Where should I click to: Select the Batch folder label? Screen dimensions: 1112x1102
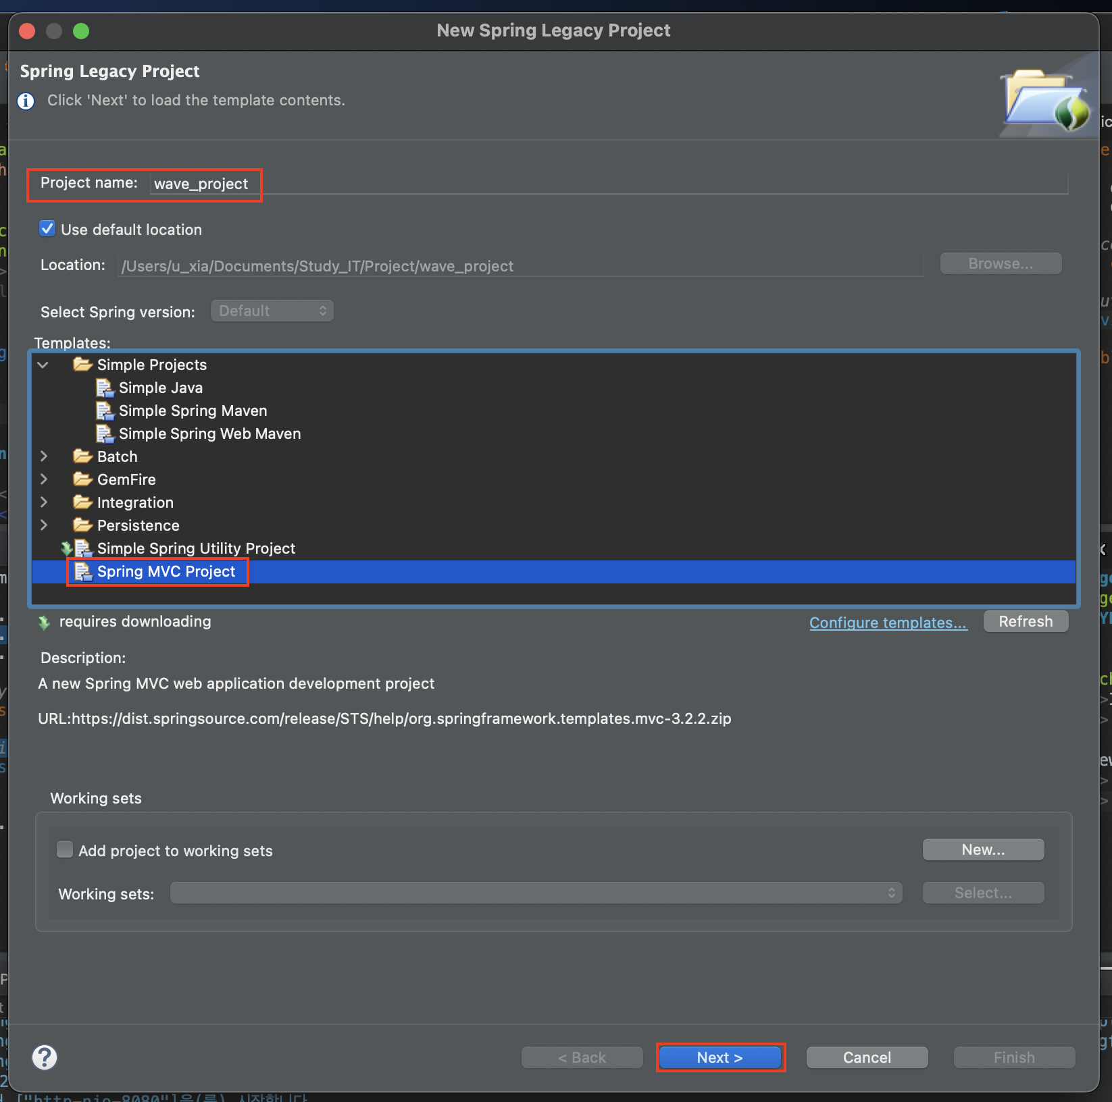118,456
